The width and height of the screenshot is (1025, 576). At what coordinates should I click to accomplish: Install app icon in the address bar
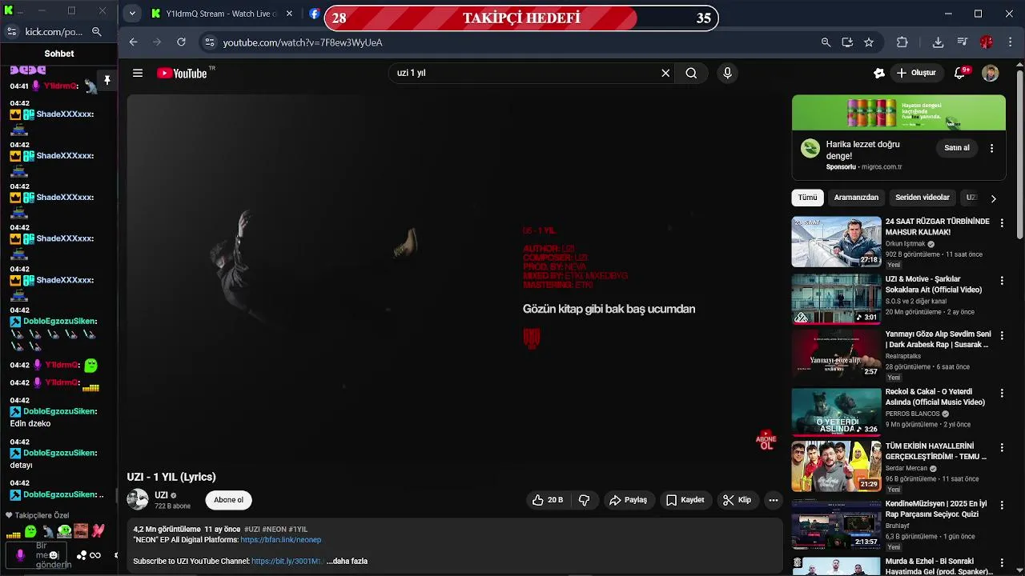[847, 42]
